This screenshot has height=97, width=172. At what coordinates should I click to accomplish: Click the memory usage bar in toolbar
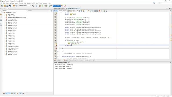click(57, 5)
